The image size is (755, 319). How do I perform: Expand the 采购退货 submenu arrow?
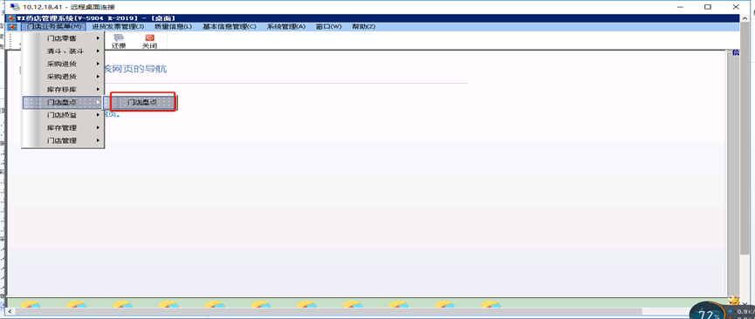pos(98,77)
